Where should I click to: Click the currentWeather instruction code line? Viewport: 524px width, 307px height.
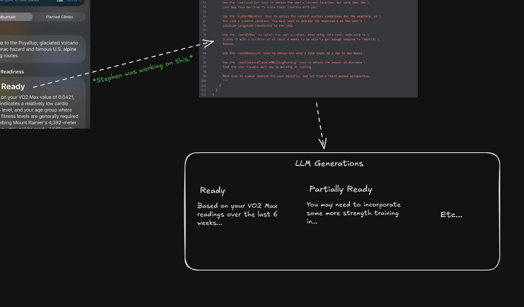click(x=301, y=17)
